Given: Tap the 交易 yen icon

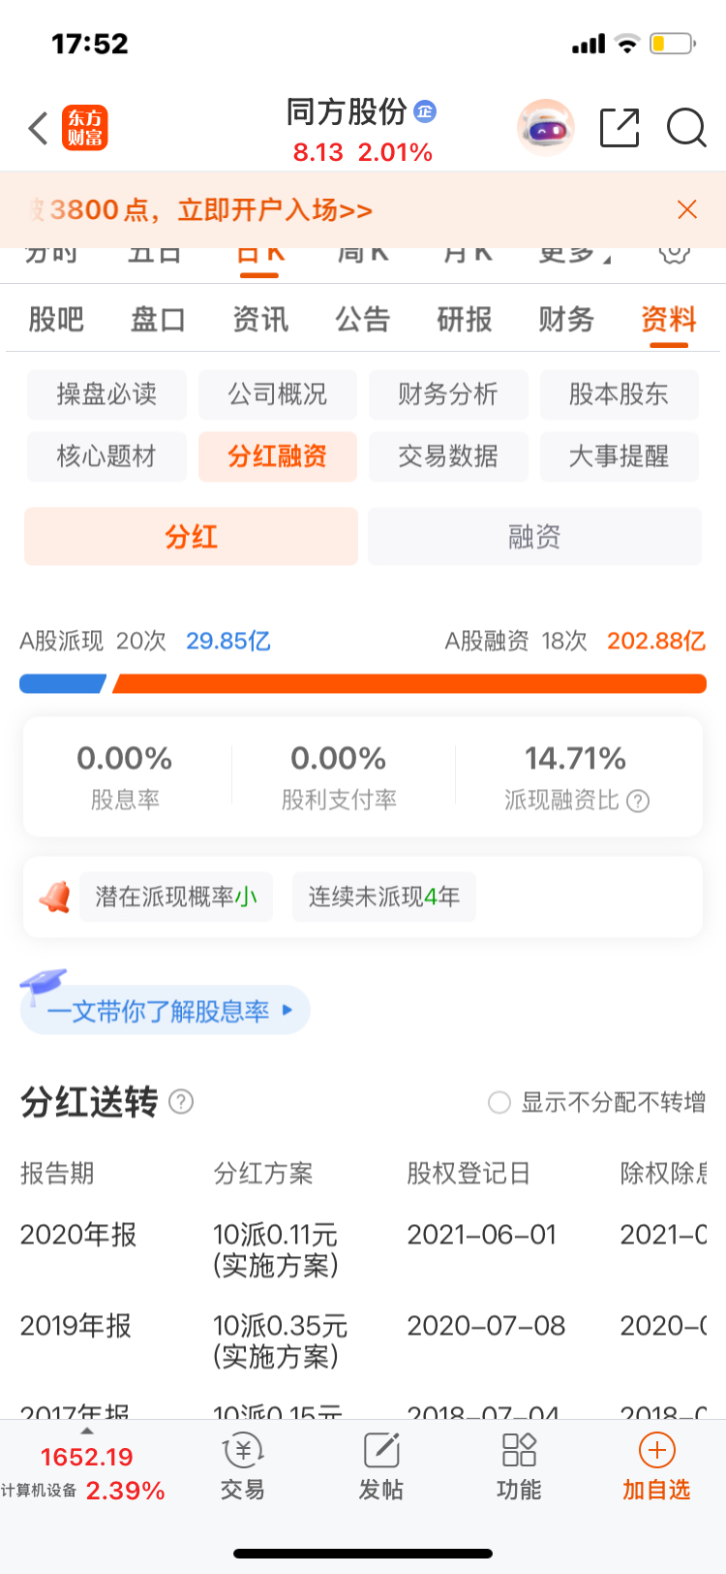Looking at the screenshot, I should 243,1451.
